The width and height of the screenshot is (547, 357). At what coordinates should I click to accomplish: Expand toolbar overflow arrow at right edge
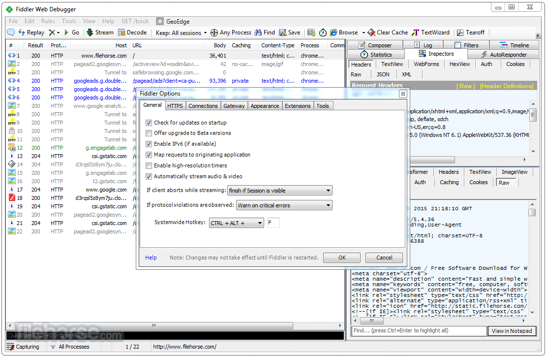[538, 35]
